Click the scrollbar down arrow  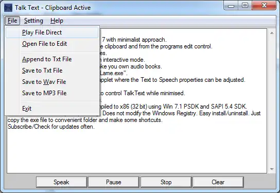[x=272, y=169]
